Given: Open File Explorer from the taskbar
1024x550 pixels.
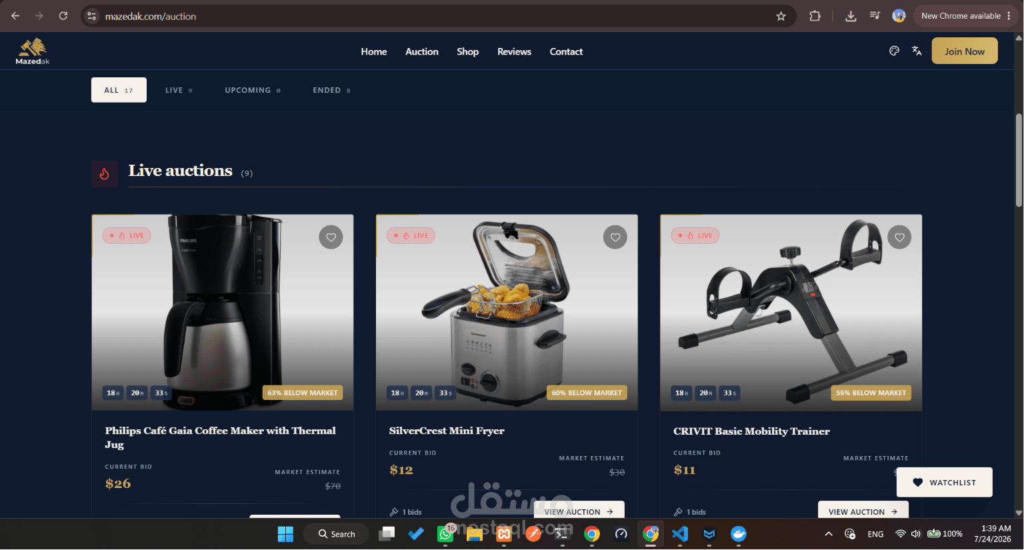Looking at the screenshot, I should point(475,534).
